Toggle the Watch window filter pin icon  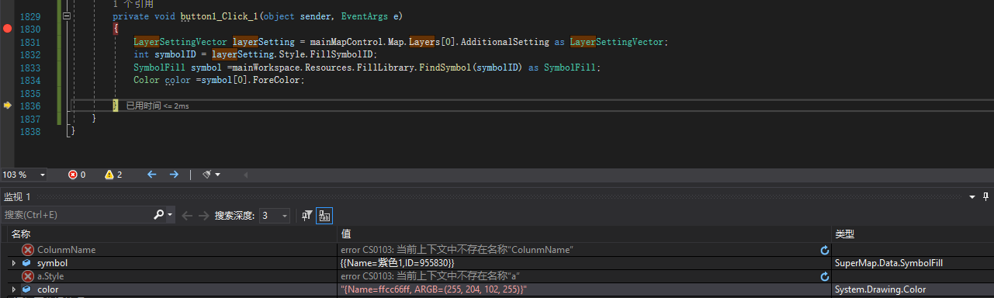pos(307,216)
